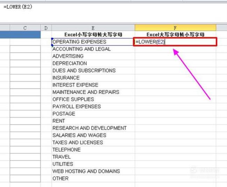The width and height of the screenshot is (227, 187).
Task: Select cell OTHER
Action: point(93,179)
